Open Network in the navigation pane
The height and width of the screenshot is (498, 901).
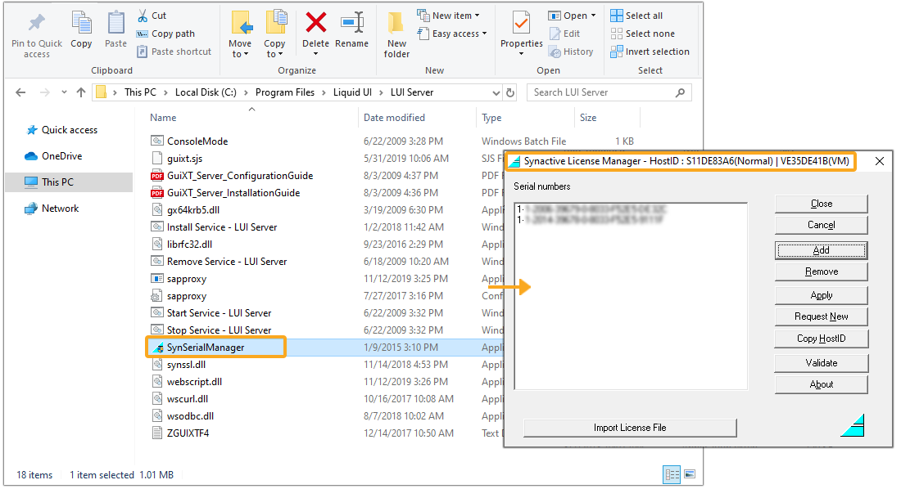point(52,209)
